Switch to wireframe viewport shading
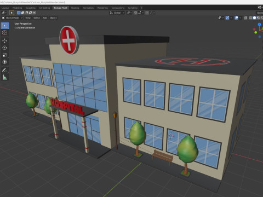Image resolution: width=263 pixels, height=197 pixels. pyautogui.click(x=250, y=18)
